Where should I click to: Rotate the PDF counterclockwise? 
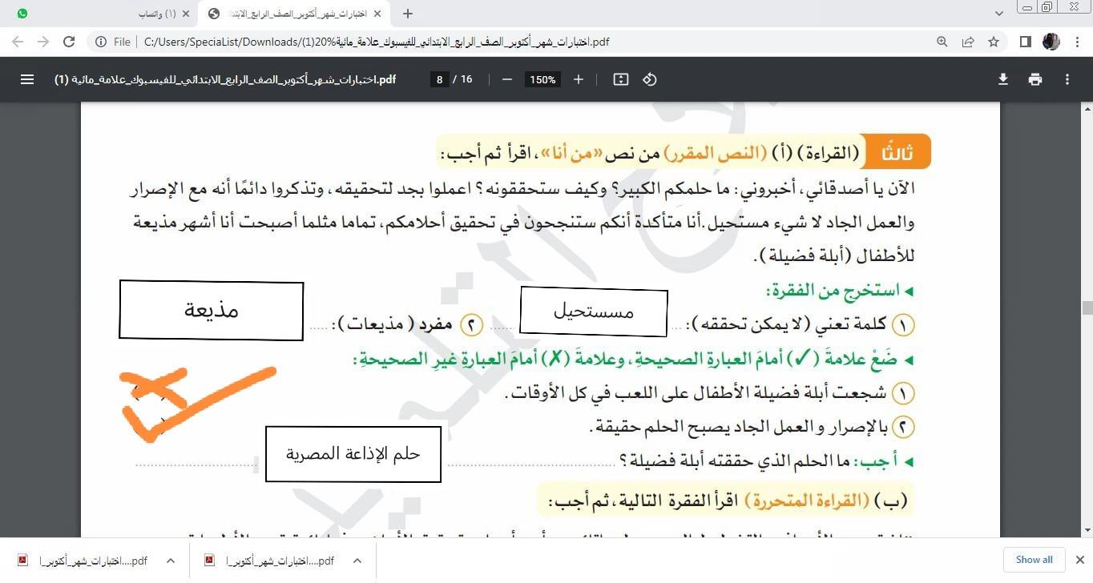[x=650, y=79]
